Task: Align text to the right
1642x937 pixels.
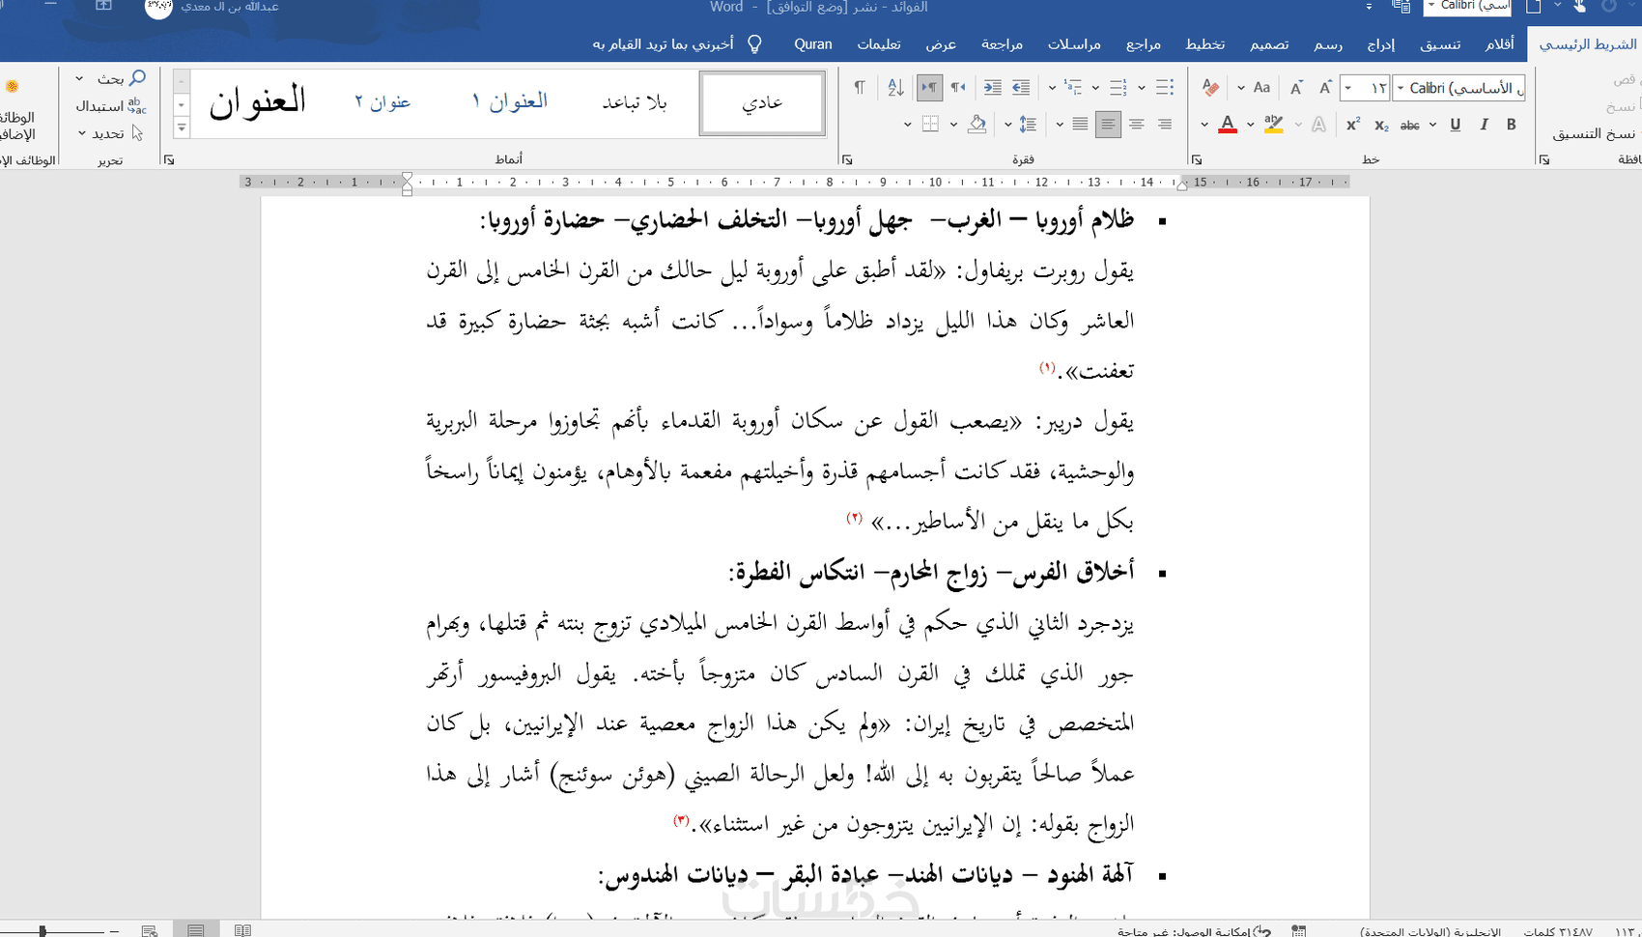Action: click(1165, 125)
